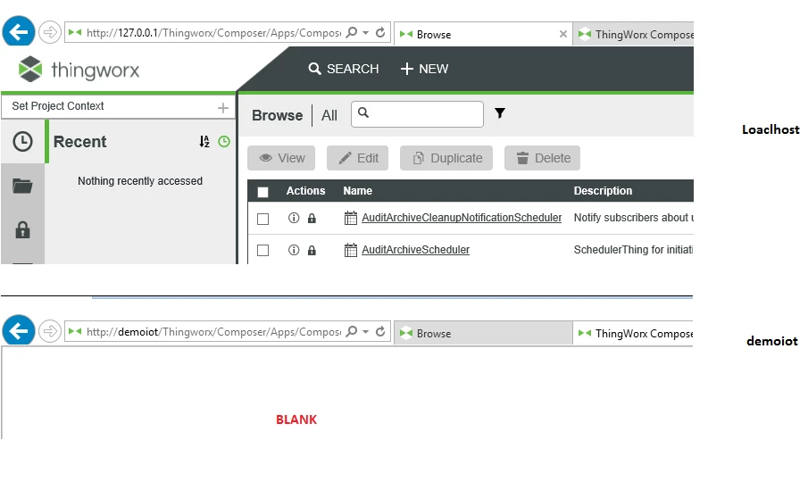Viewport: 808px width, 490px height.
Task: Open NEW menu in the top bar
Action: [424, 69]
